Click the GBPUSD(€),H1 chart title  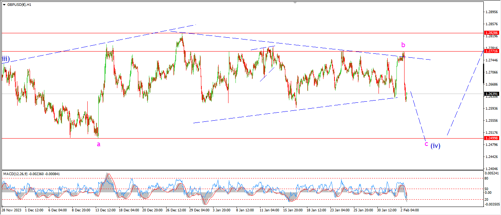20,5
